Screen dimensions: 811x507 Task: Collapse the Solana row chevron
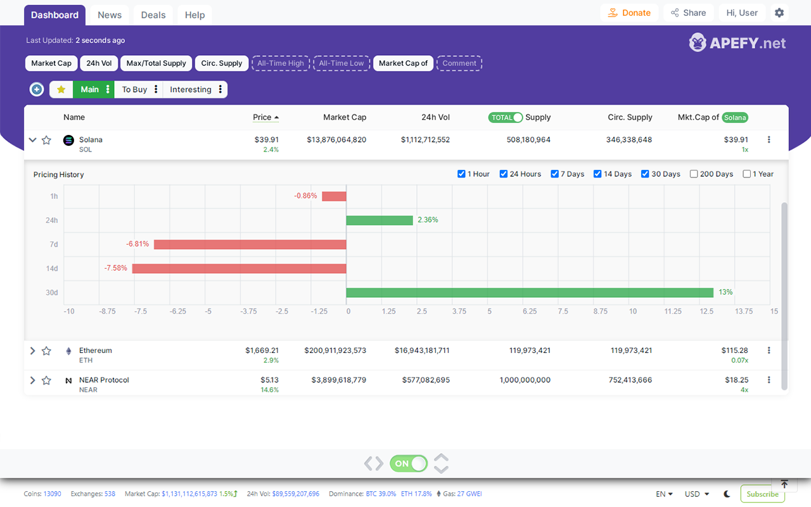33,140
